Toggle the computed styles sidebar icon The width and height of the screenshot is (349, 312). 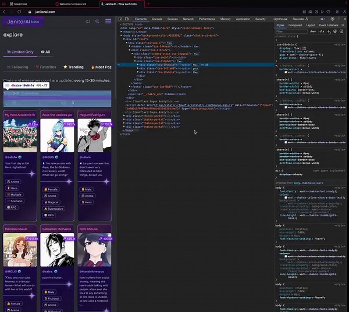(341, 31)
